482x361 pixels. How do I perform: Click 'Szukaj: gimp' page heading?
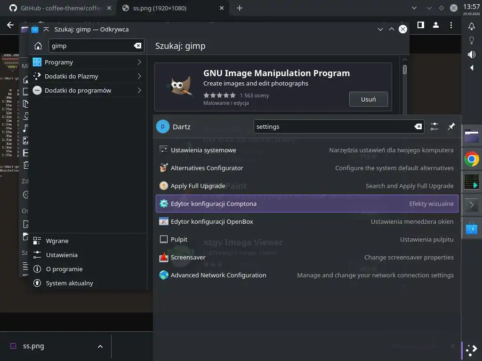pos(180,46)
